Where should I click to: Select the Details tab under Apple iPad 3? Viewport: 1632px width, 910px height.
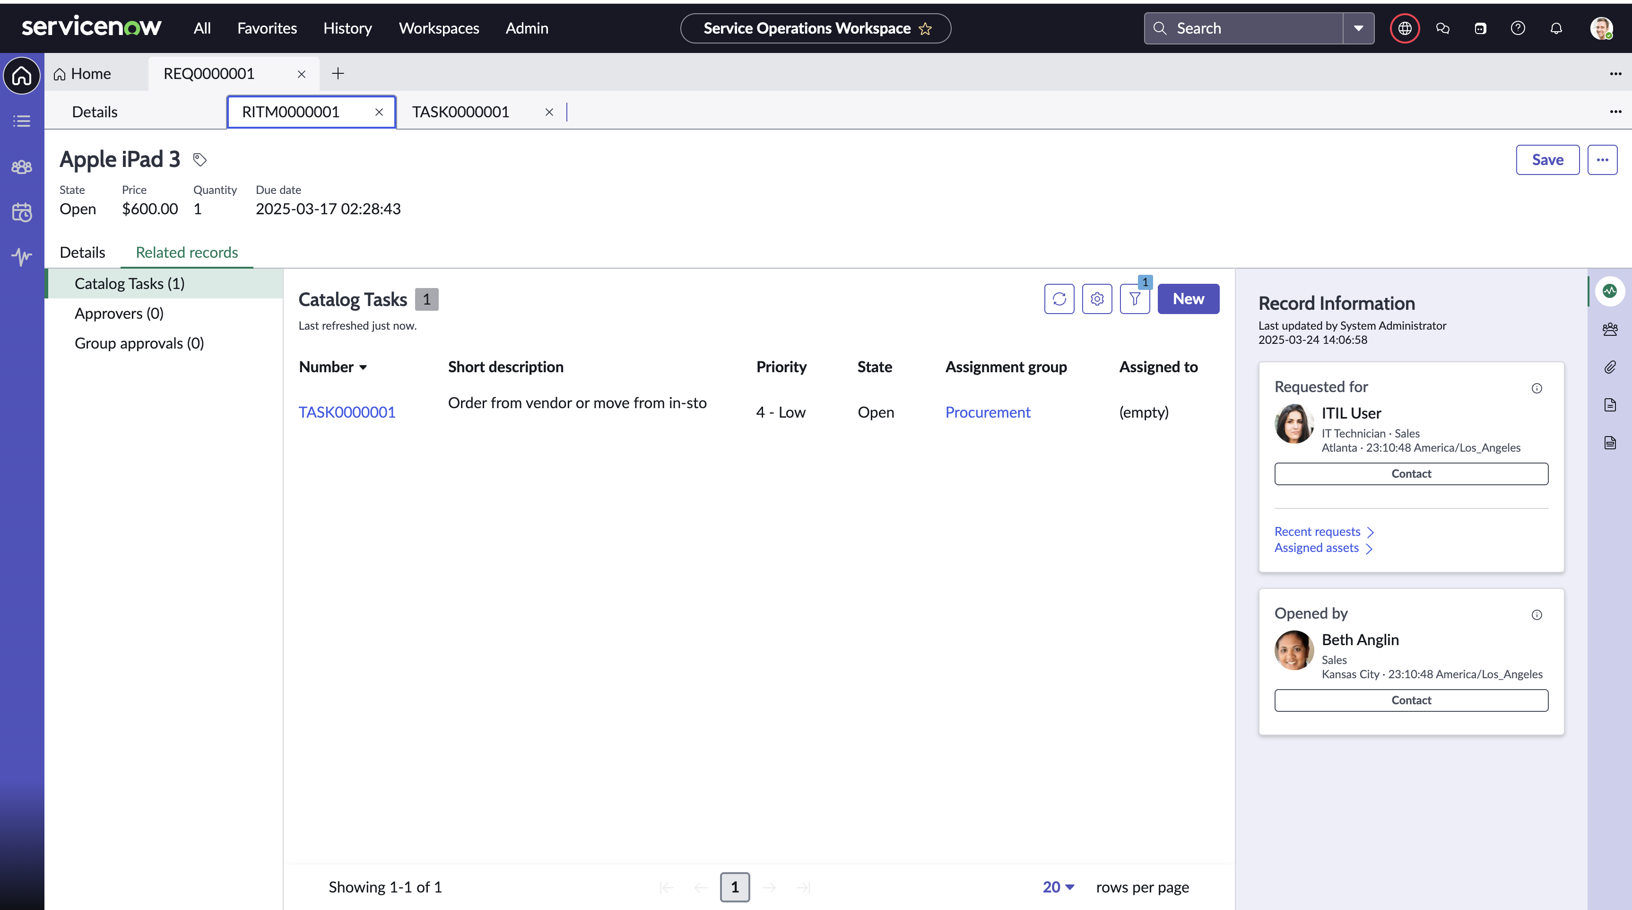click(x=82, y=253)
